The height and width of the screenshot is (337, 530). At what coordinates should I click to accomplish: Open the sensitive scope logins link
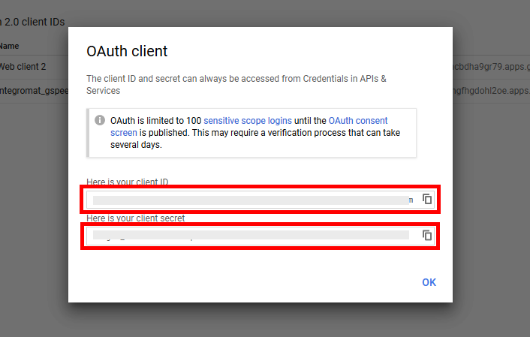(248, 121)
